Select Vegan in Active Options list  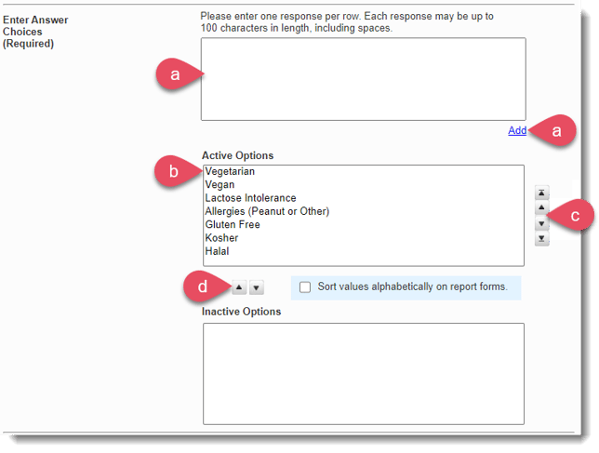pos(220,185)
